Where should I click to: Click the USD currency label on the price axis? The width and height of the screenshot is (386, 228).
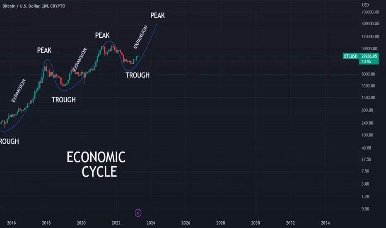[365, 5]
